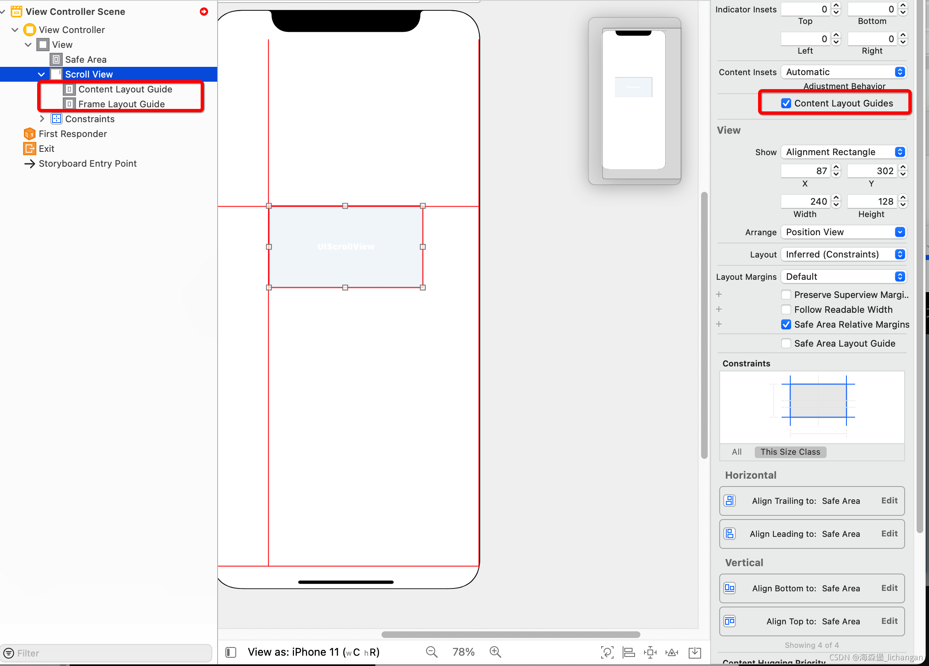Select This Size Class tab

pos(790,452)
